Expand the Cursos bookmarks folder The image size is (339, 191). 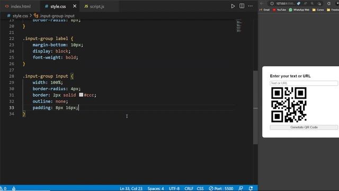point(318,10)
